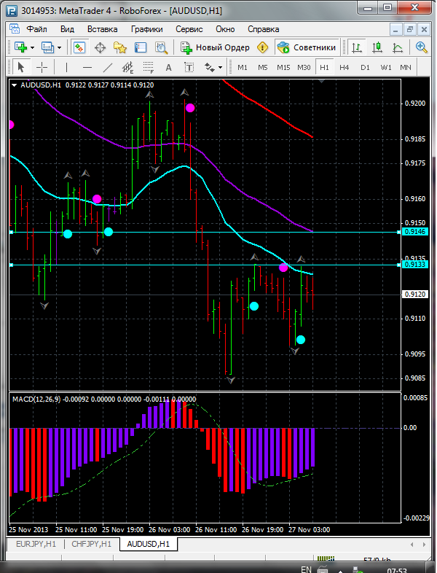
Task: Select the arrow cursor tool
Action: 21,67
